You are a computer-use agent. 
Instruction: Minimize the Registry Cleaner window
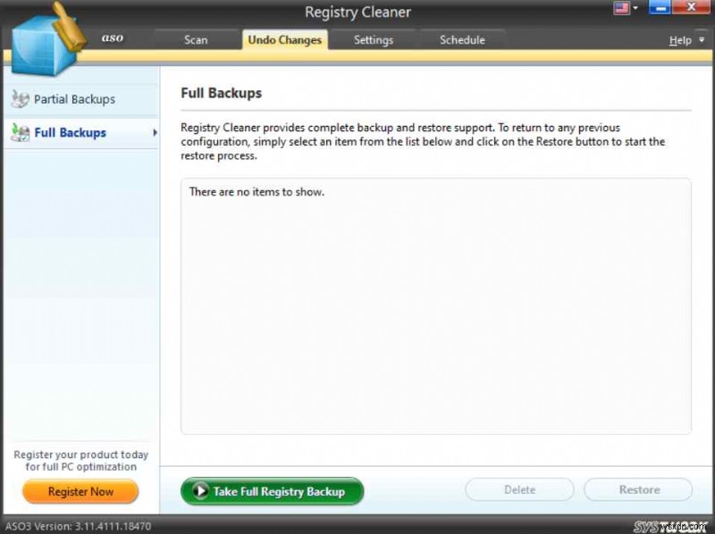[660, 8]
